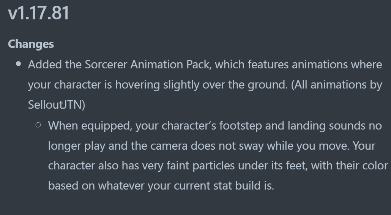Click the words Sorcerer Animation Pack
This screenshot has height=215, width=391.
148,65
